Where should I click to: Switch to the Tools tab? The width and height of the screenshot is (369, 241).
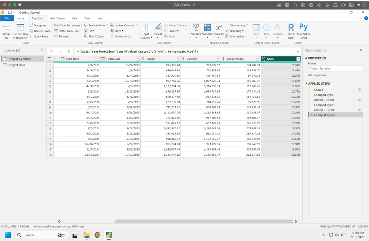click(87, 18)
